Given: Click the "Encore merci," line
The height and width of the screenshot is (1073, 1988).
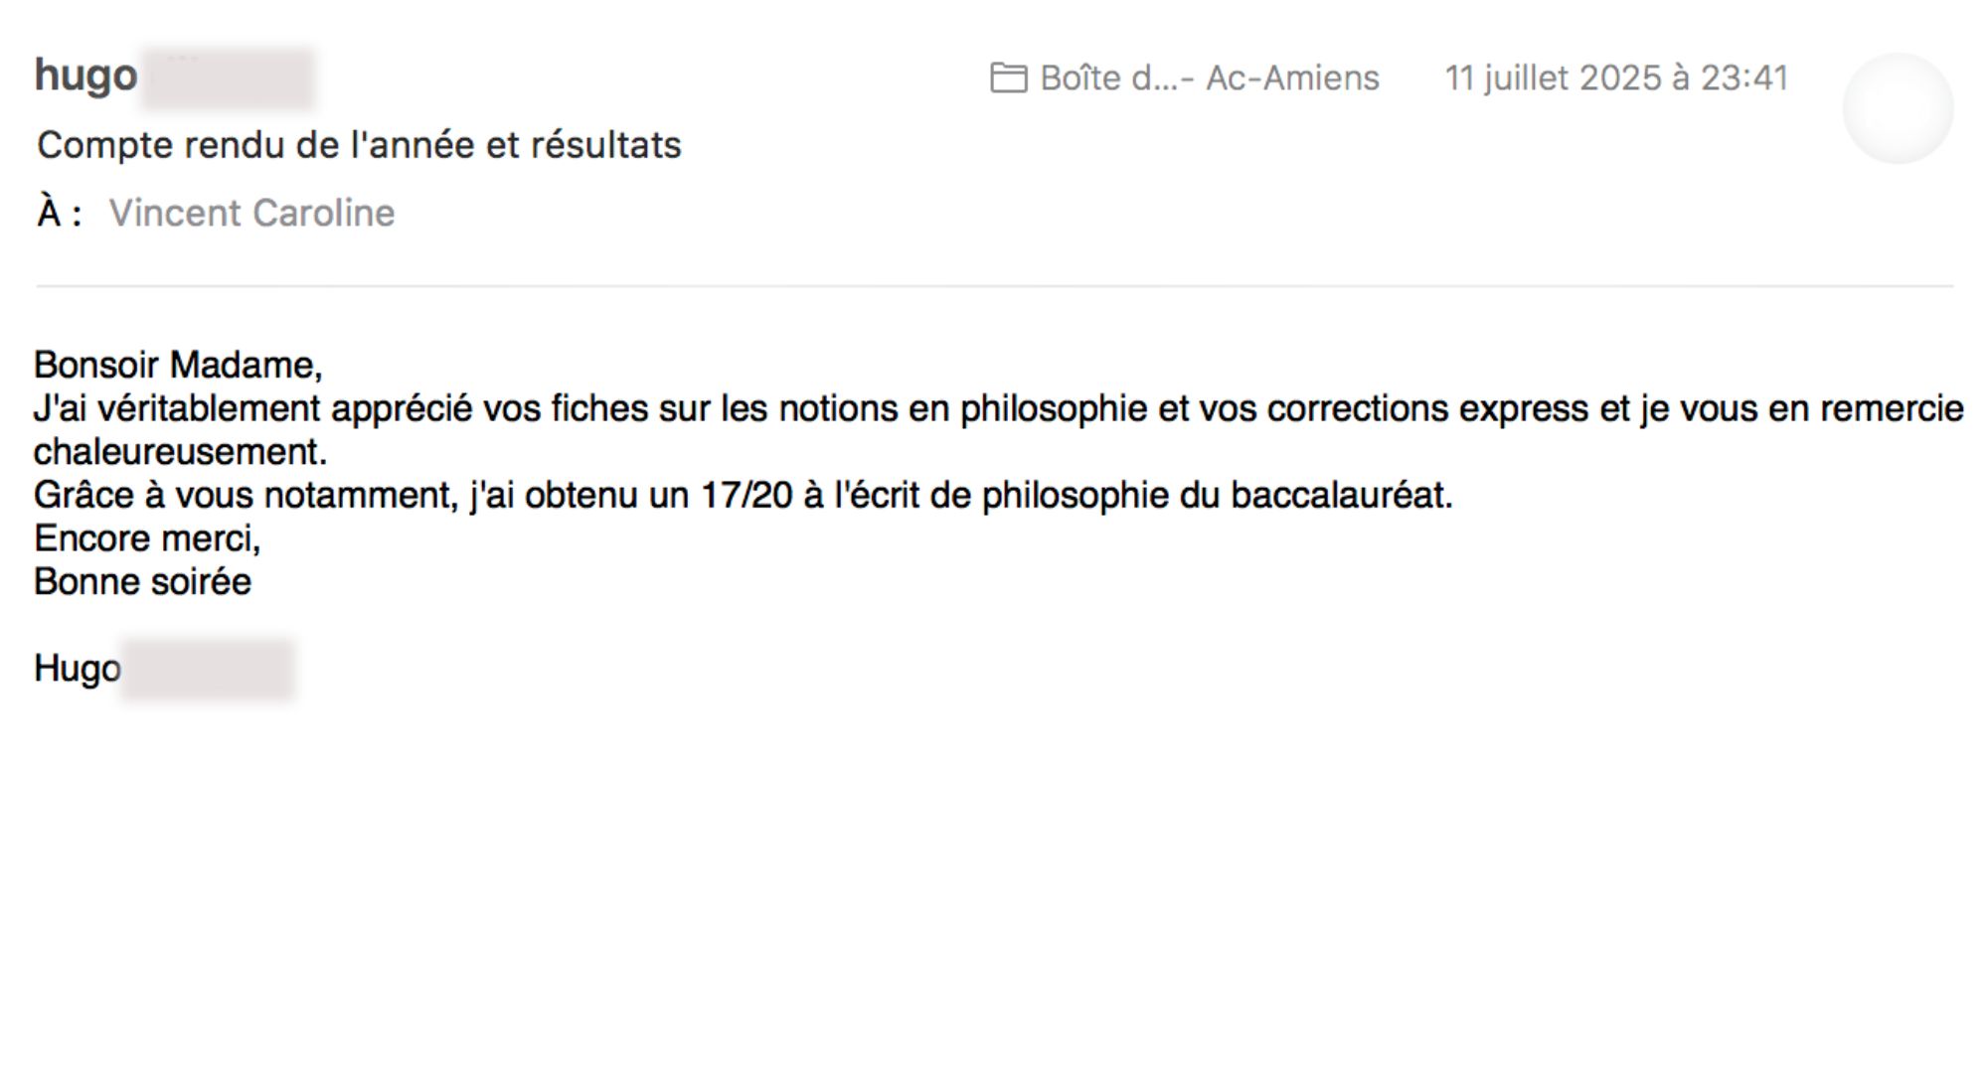Looking at the screenshot, I should [147, 538].
